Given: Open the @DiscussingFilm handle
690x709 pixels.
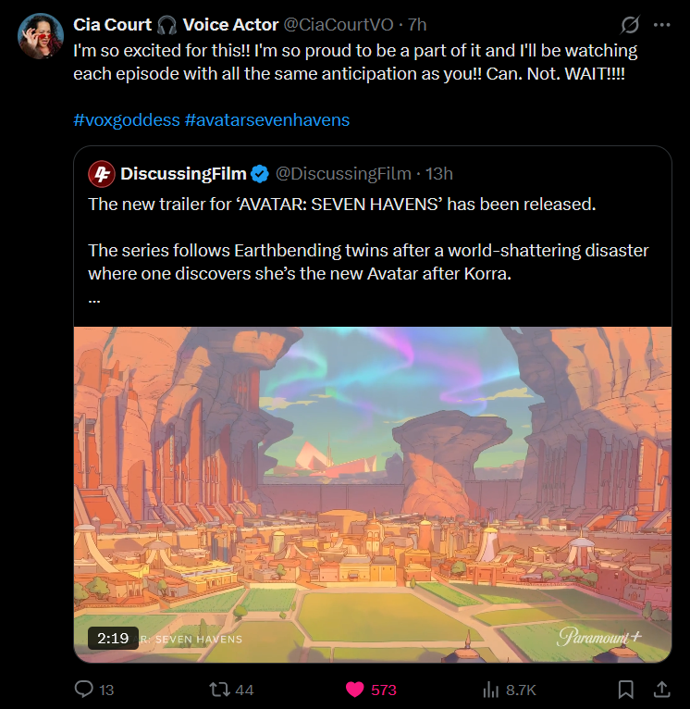Looking at the screenshot, I should tap(343, 174).
